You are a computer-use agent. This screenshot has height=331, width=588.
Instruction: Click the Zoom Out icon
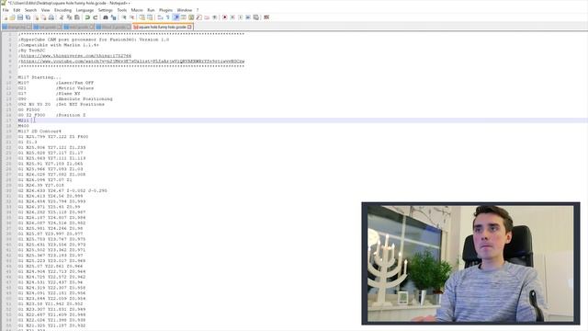(x=132, y=17)
